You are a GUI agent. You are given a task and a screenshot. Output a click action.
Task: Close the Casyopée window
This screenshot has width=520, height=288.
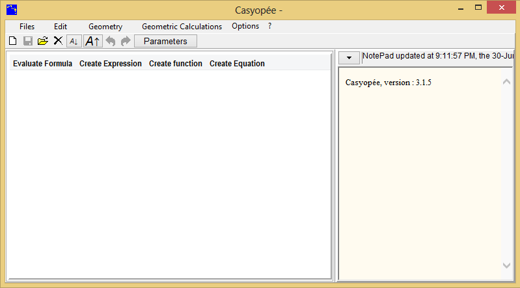point(501,8)
